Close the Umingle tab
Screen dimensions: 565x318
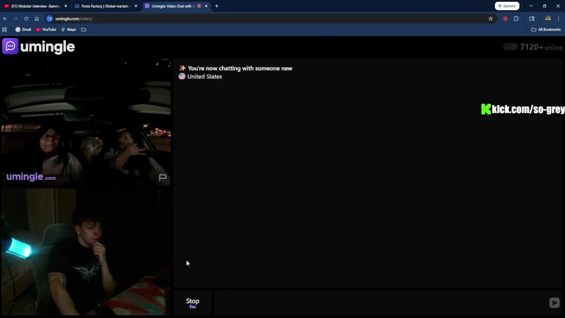tap(206, 6)
